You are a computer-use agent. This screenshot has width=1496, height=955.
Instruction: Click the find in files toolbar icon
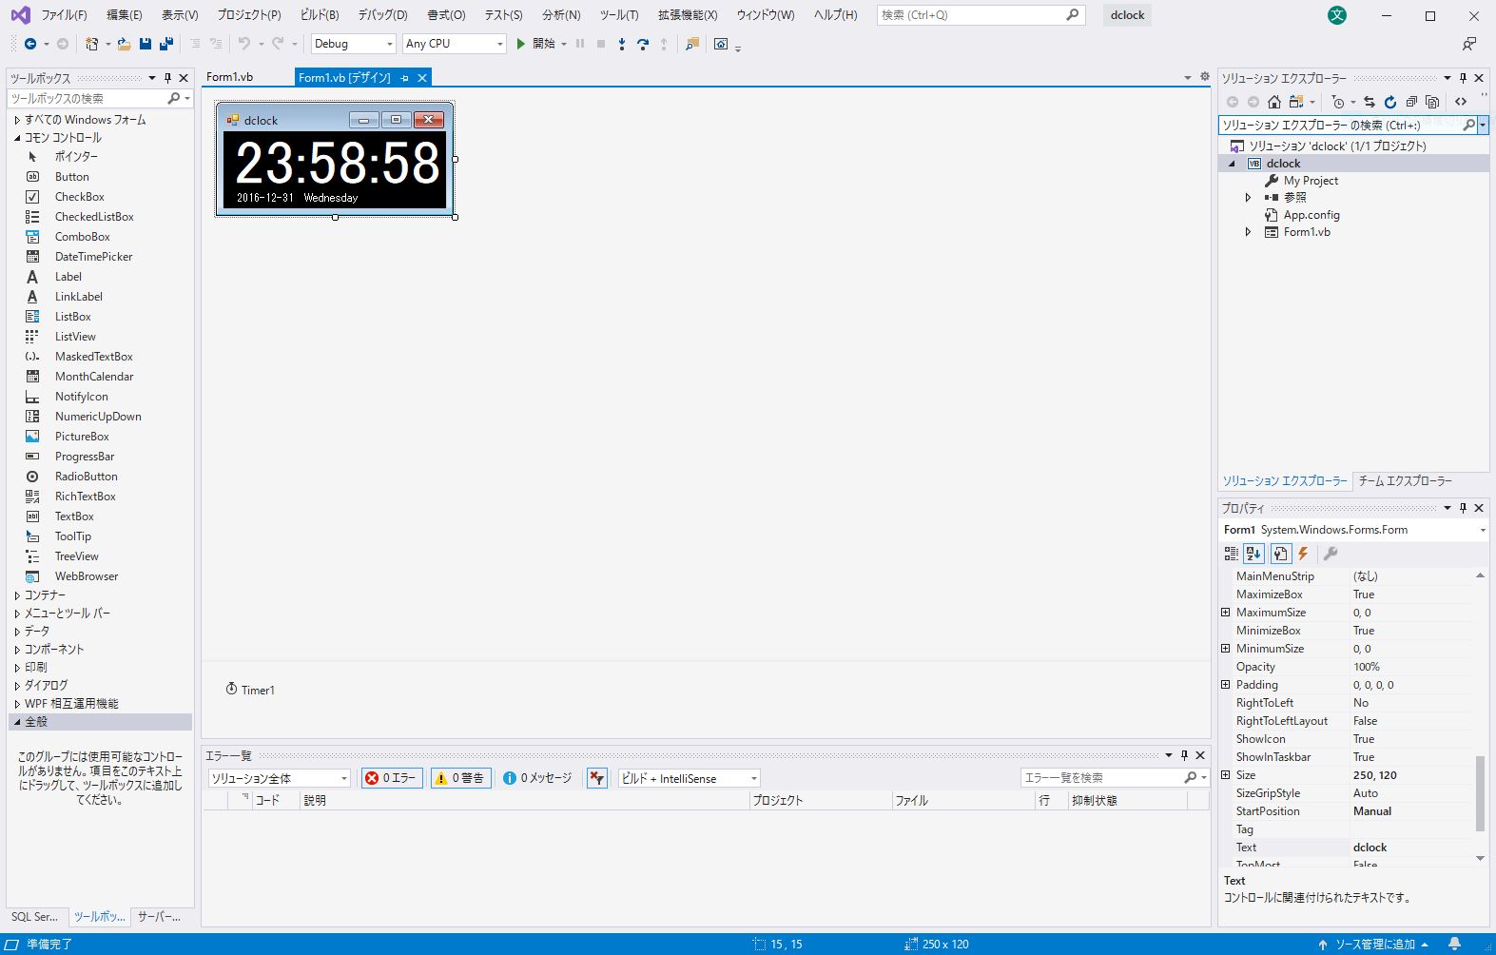click(x=692, y=44)
